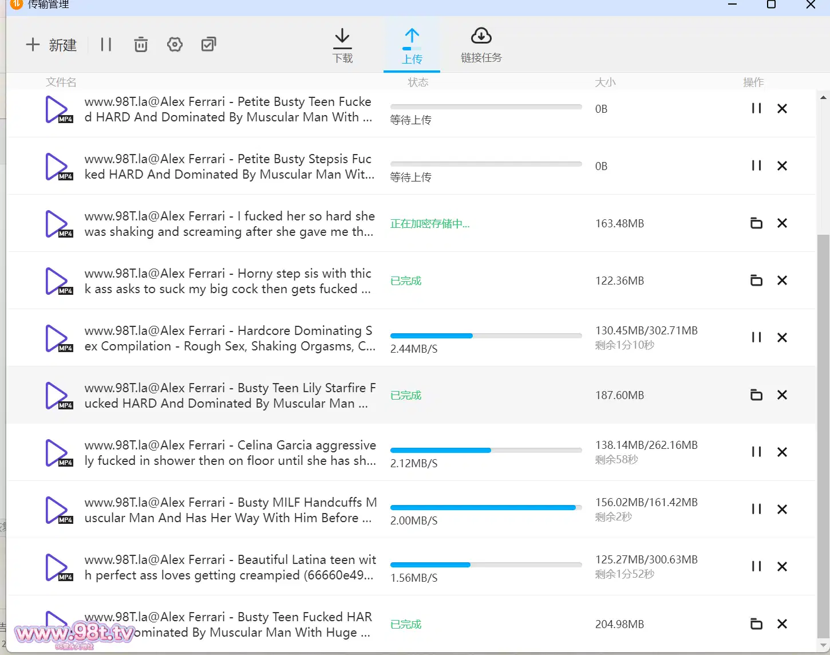Click the 138.14MB/262.16MB size text
Image resolution: width=830 pixels, height=655 pixels.
[646, 445]
